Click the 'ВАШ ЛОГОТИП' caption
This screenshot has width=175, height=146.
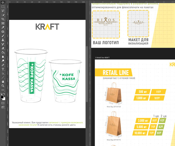tap(106, 43)
